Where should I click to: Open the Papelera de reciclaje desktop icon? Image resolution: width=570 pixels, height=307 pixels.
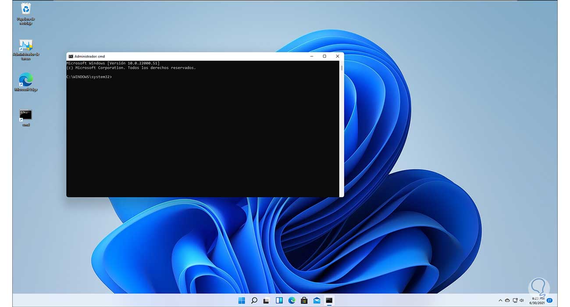point(26,14)
